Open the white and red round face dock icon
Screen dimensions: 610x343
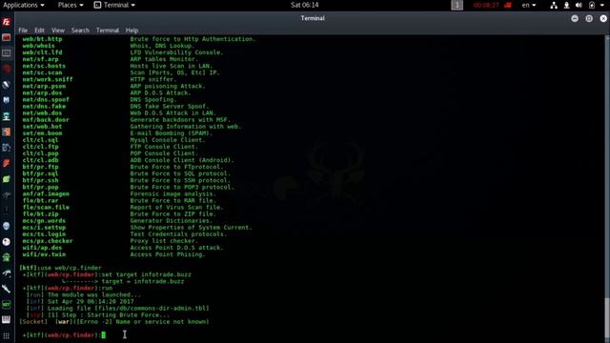pos(7,242)
